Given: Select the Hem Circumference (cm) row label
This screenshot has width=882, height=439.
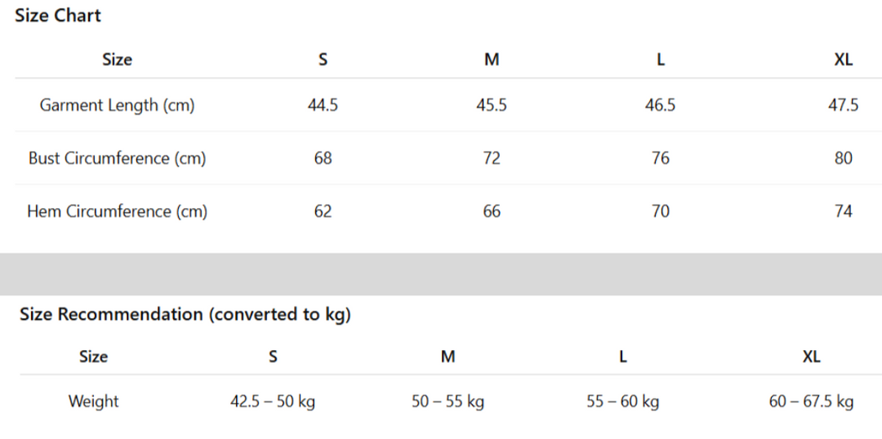Looking at the screenshot, I should [x=117, y=211].
